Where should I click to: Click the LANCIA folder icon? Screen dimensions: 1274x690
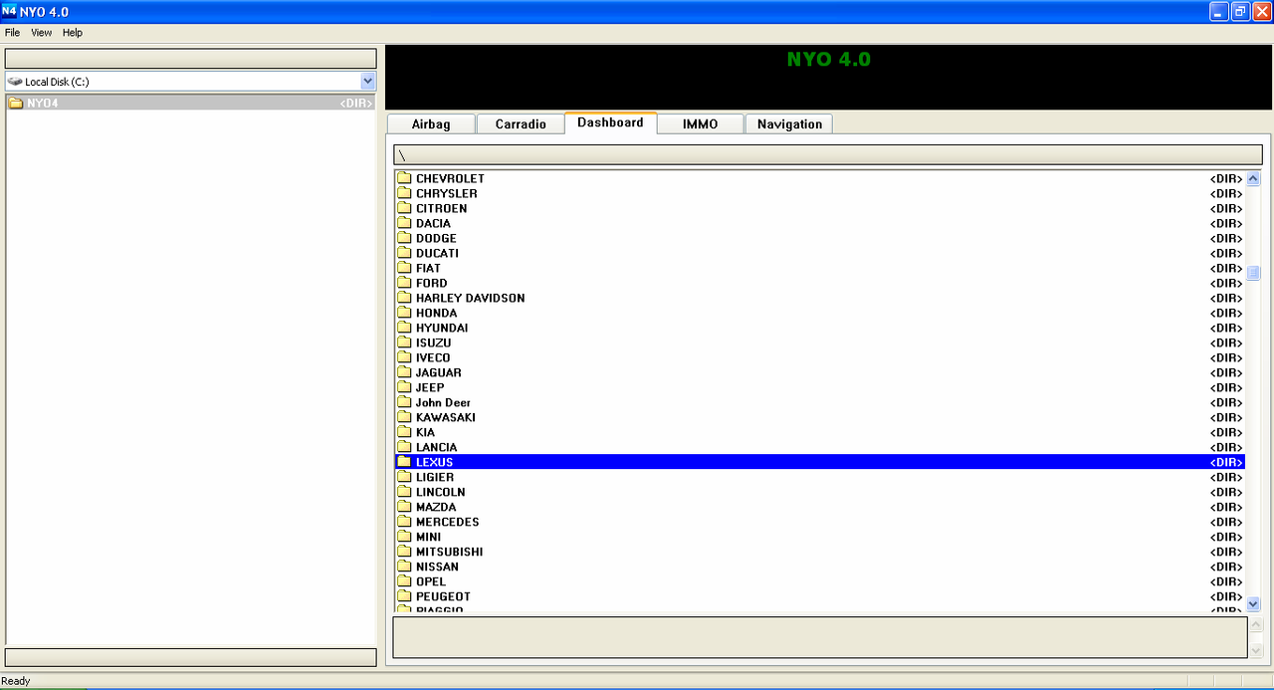point(404,447)
